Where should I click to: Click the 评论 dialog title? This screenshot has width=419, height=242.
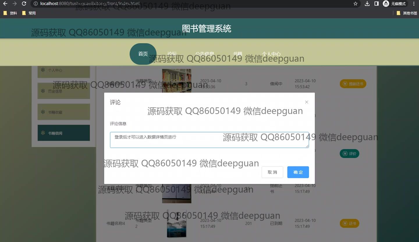[115, 102]
